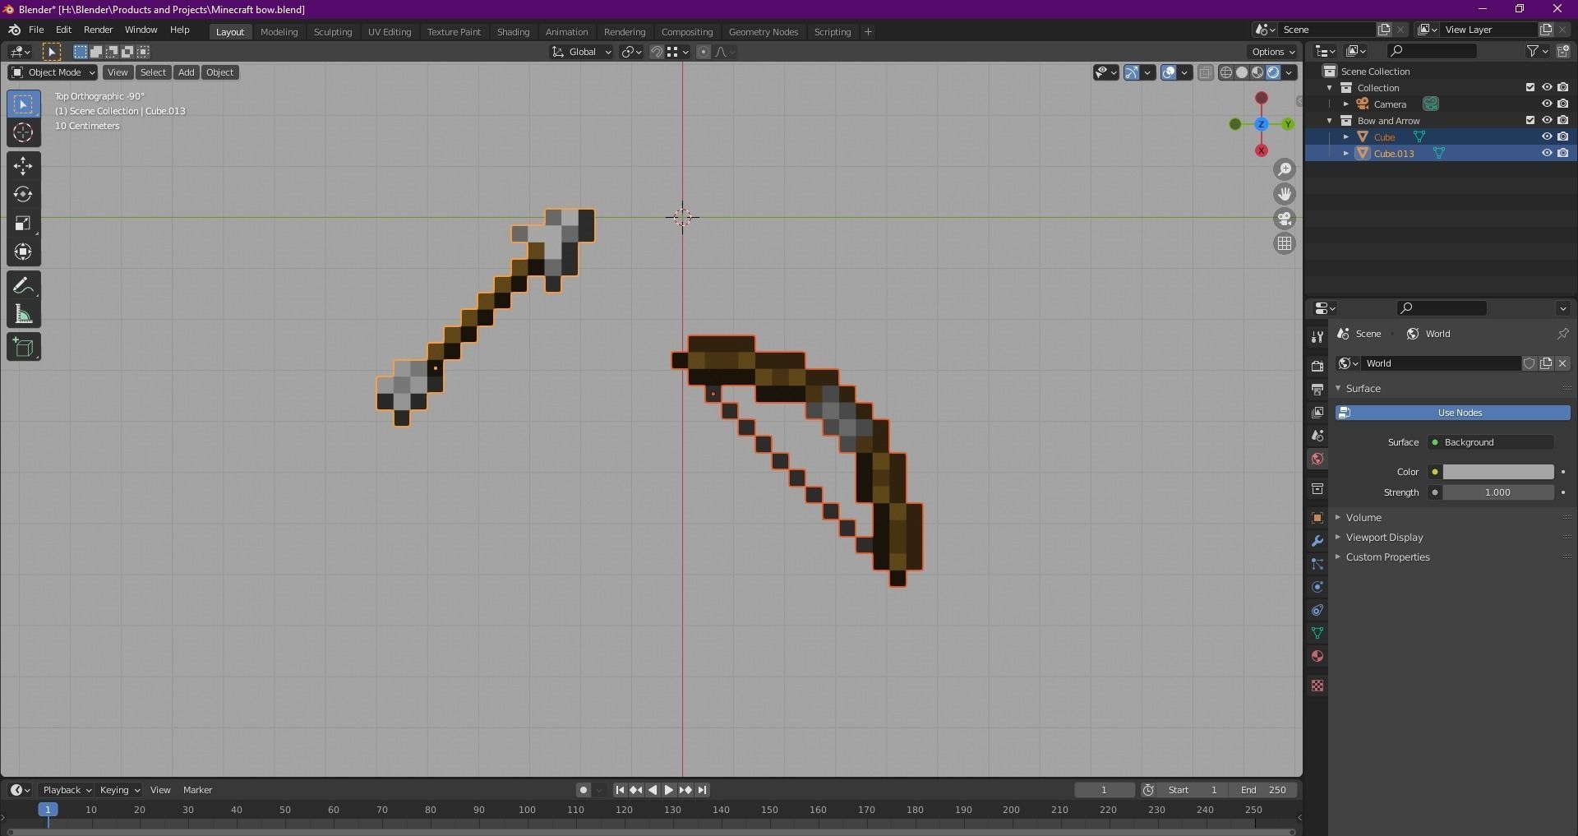The height and width of the screenshot is (836, 1578).
Task: Hide the Cube object in the viewport
Action: point(1548,136)
